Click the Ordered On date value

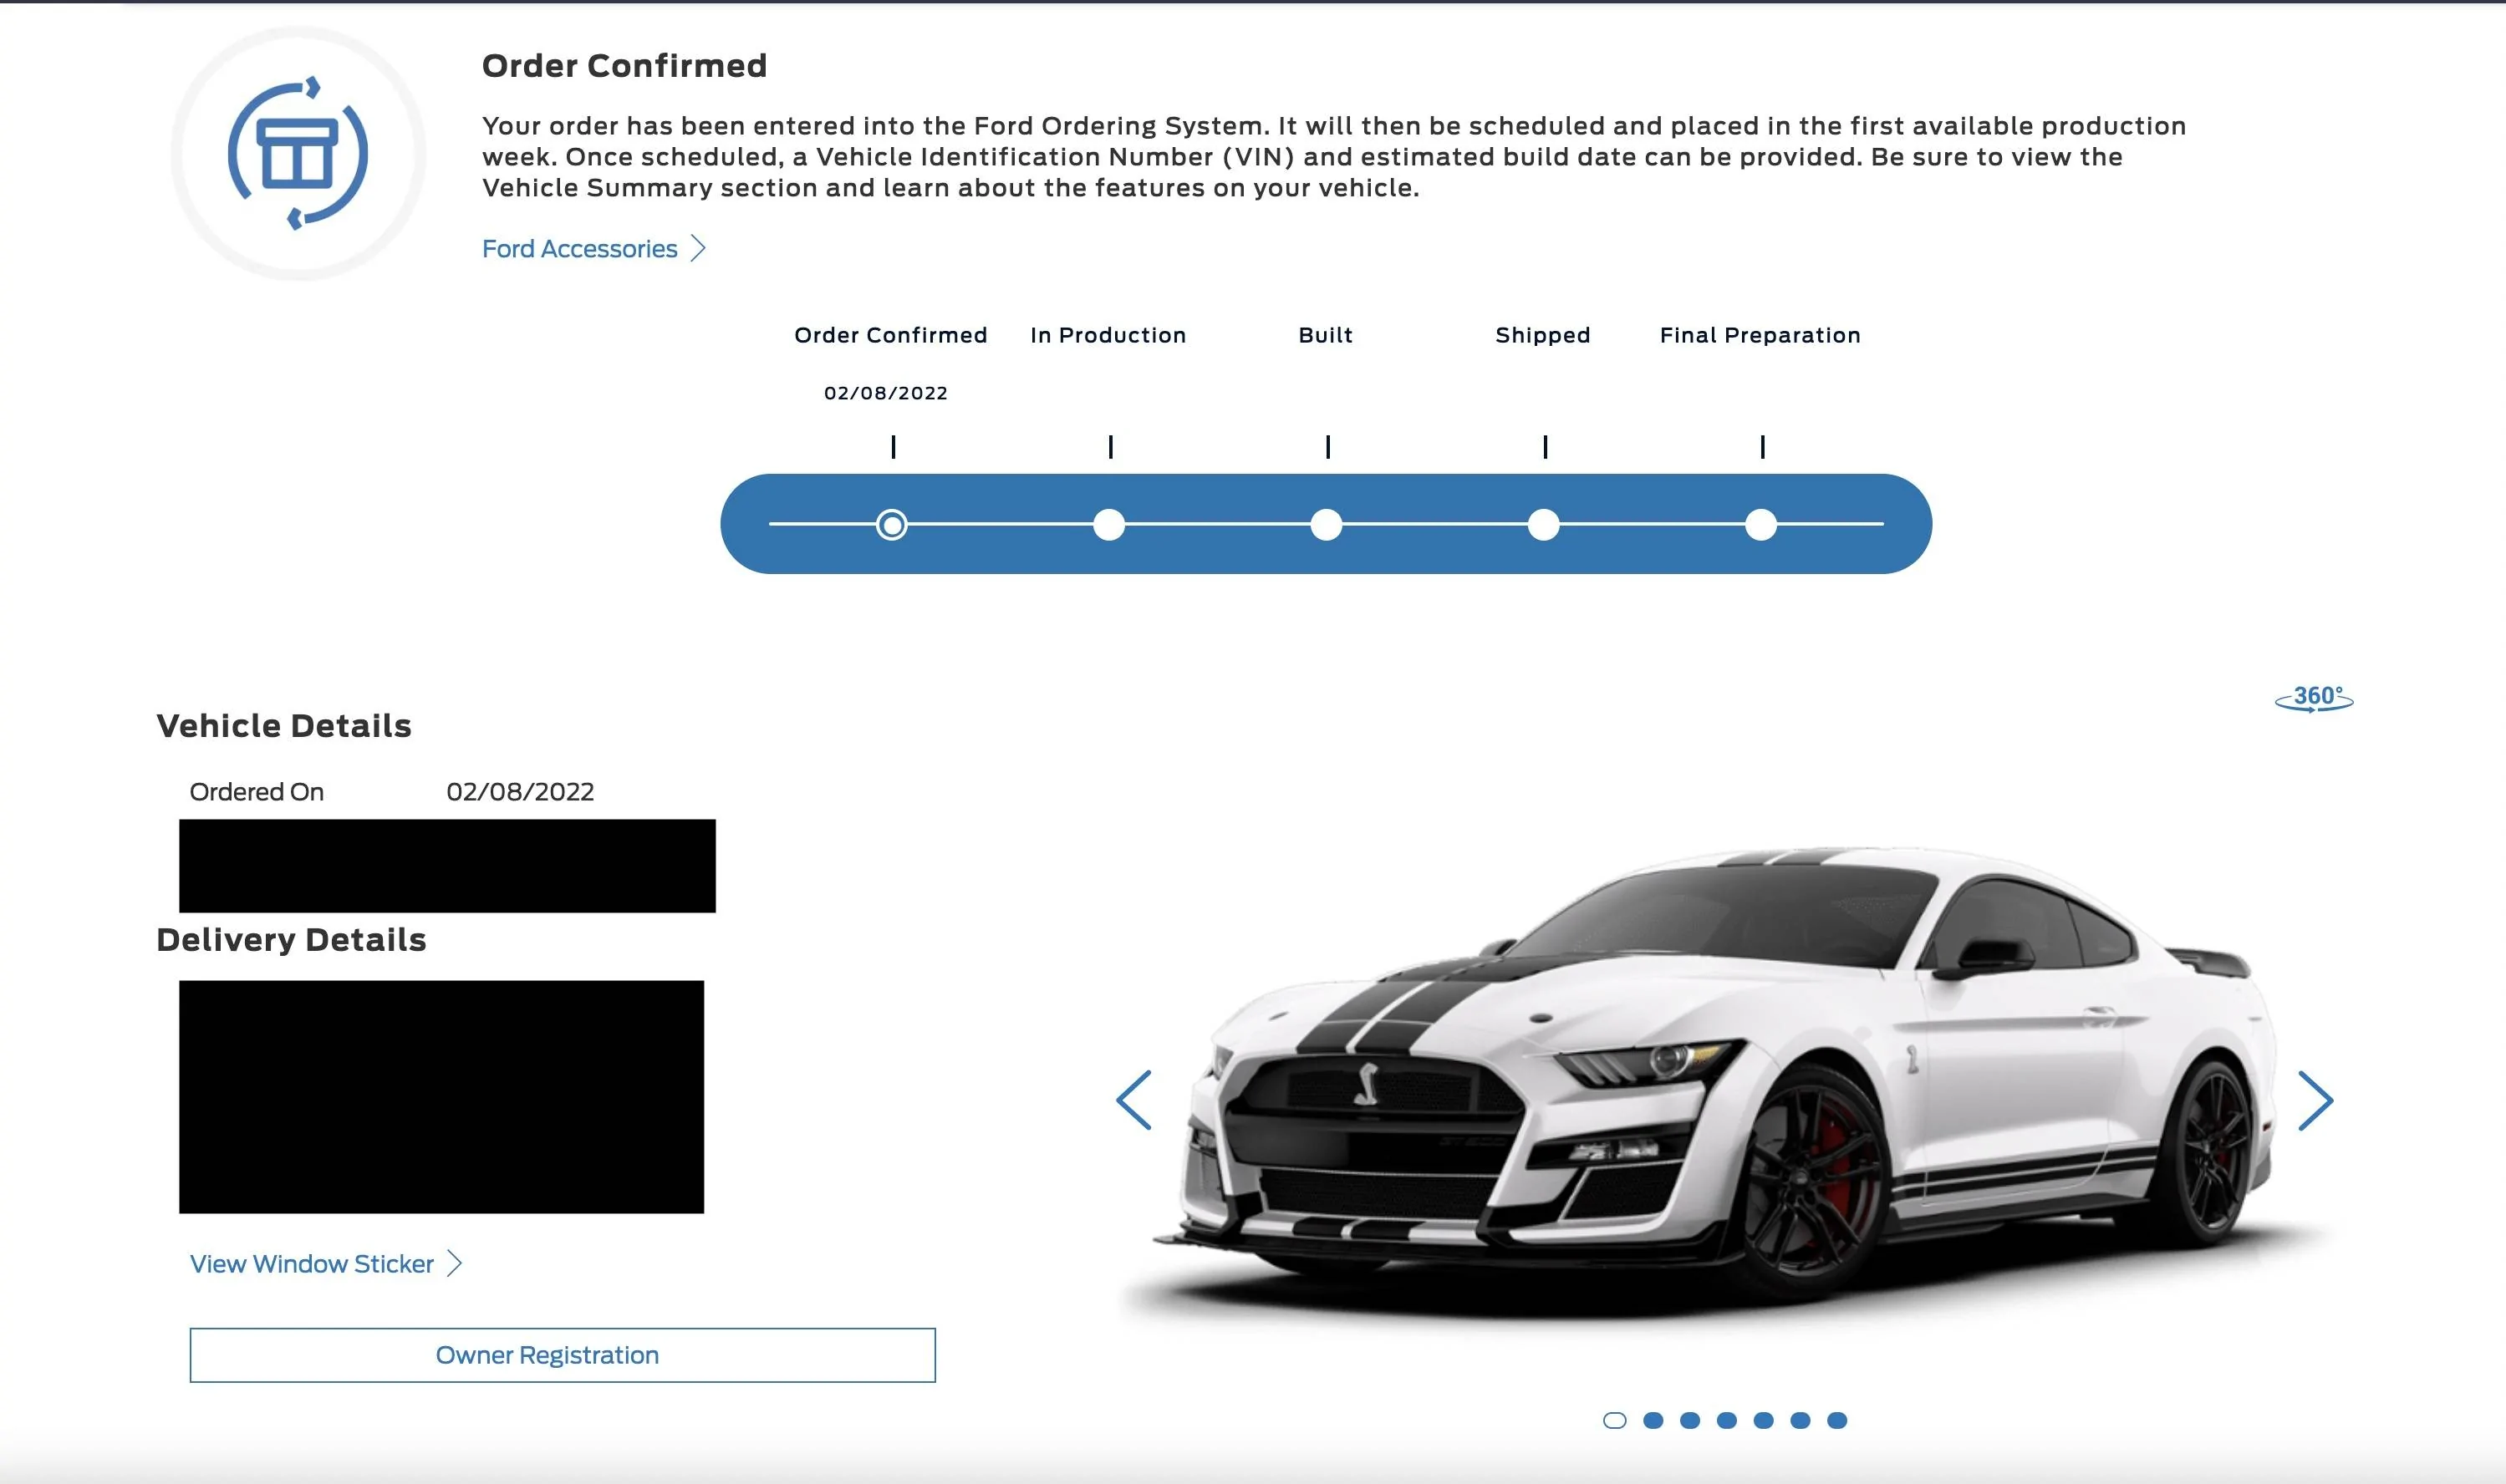[520, 792]
